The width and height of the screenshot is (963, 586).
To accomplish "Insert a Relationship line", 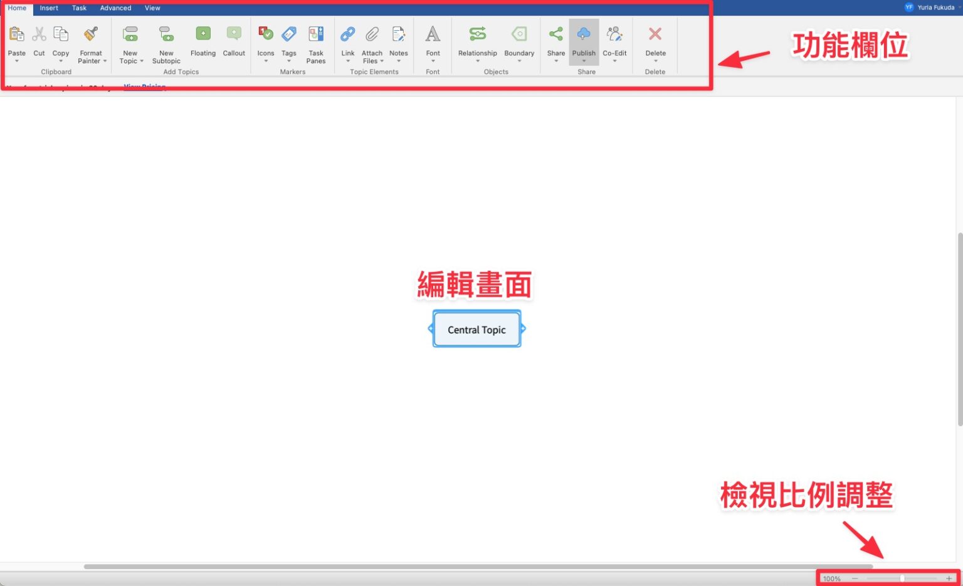I will [477, 39].
